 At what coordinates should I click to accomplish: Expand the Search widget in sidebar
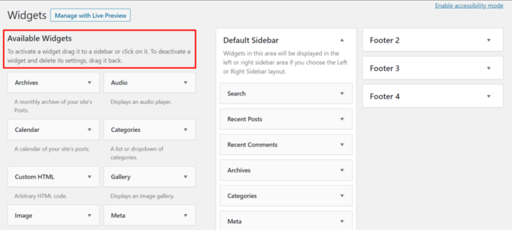click(342, 93)
